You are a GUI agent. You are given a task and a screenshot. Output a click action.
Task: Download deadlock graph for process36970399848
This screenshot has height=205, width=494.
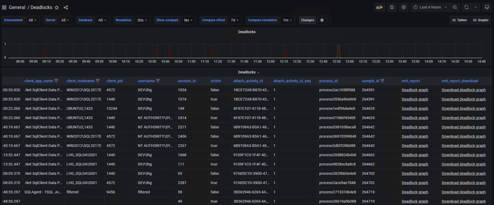tap(463, 136)
